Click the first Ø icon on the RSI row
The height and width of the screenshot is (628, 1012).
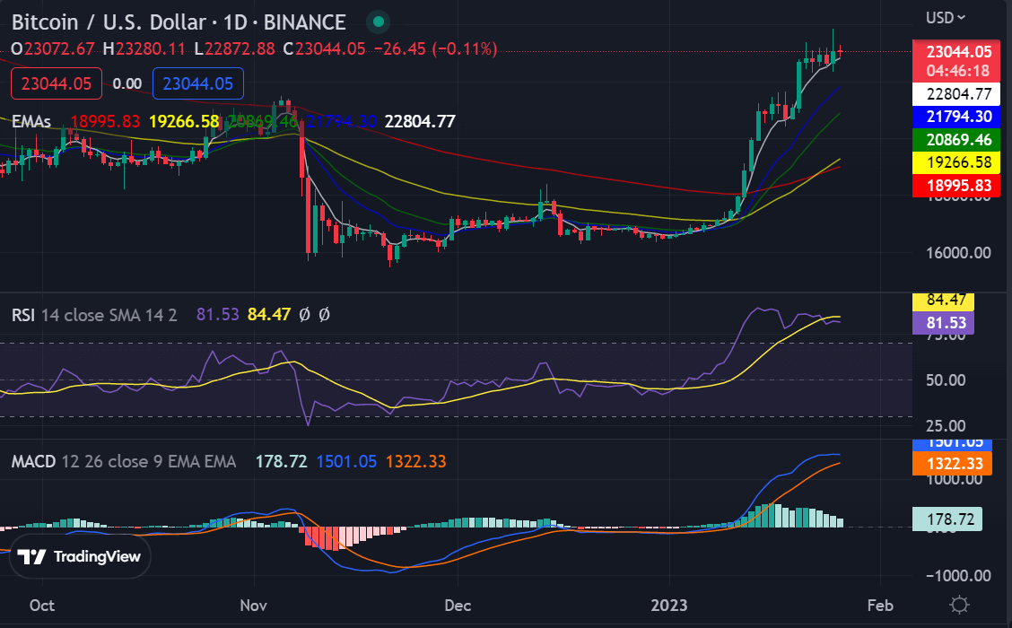305,315
